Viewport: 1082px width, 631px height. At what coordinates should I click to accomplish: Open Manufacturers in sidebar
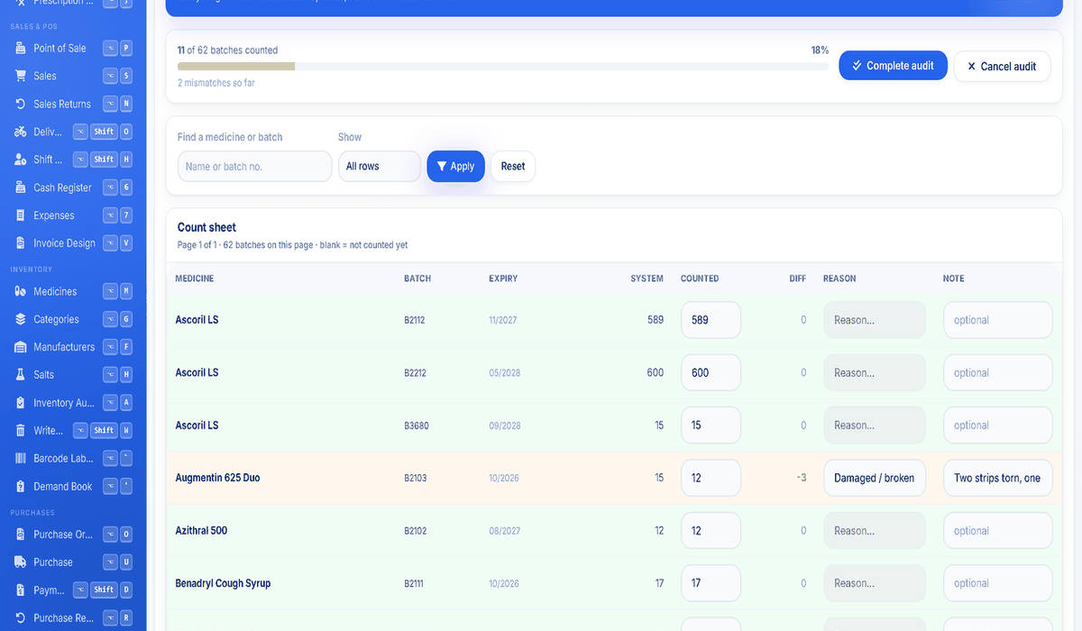coord(73,347)
